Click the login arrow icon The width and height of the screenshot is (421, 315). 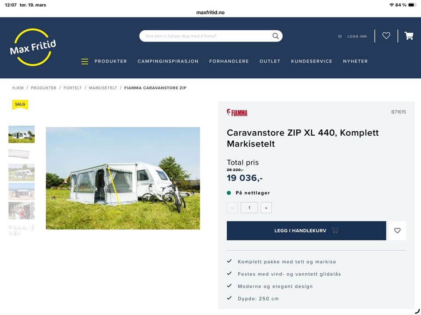coord(339,36)
